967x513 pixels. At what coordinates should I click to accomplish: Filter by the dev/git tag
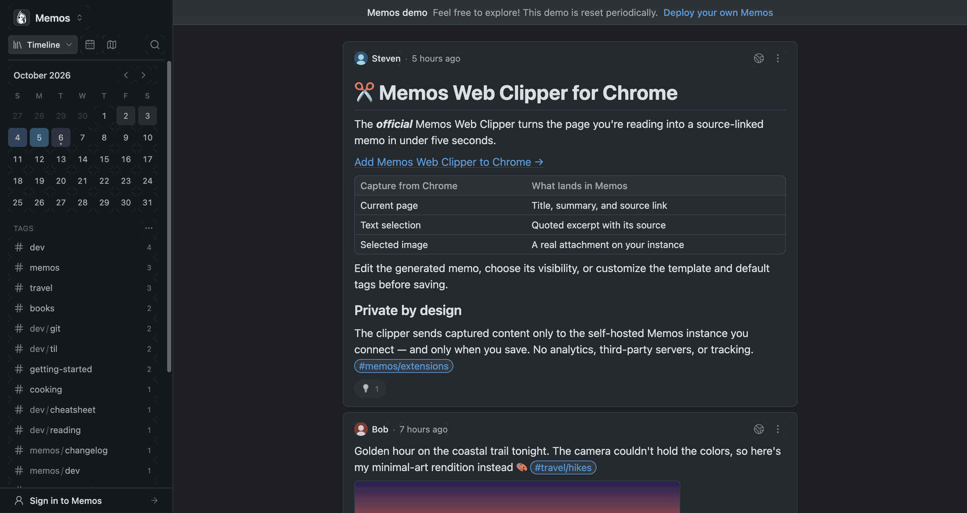click(x=83, y=328)
